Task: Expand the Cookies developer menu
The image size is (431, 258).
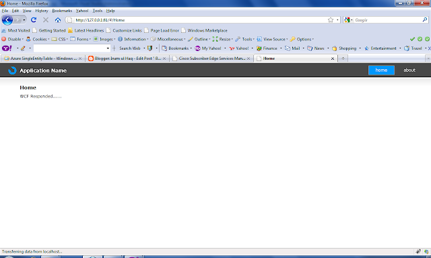Action: tap(38, 39)
